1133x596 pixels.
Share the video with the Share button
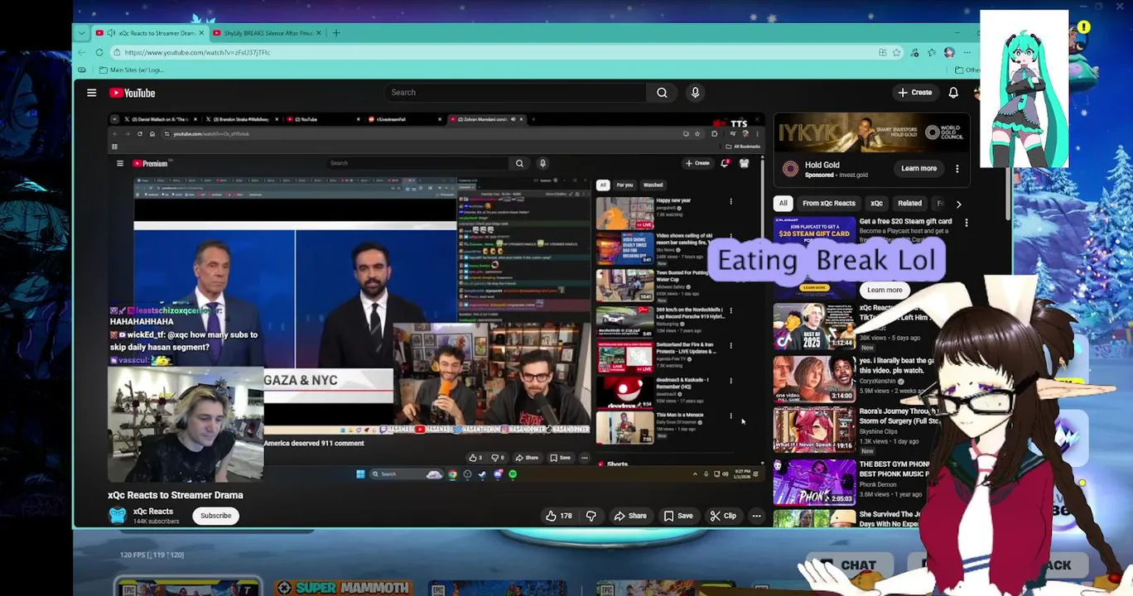point(630,516)
